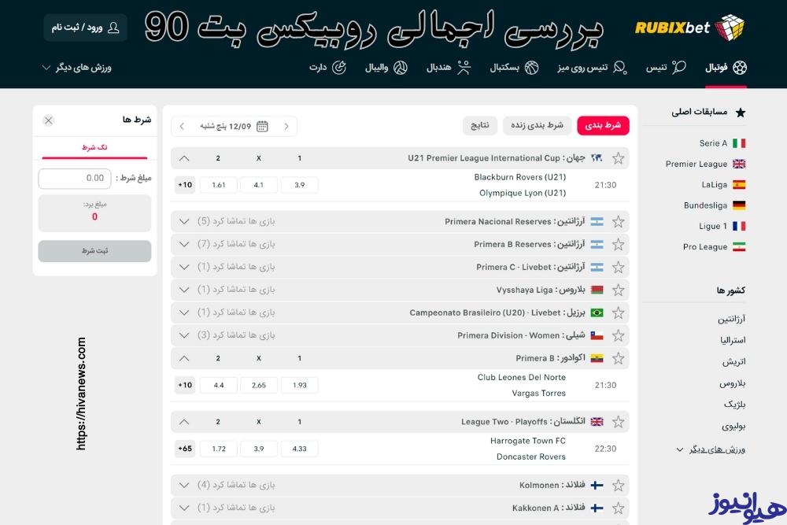787x525 pixels.
Task: Select the volleyball sport icon
Action: click(x=401, y=68)
